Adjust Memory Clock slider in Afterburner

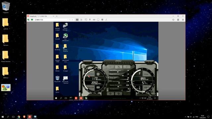(x=119, y=87)
